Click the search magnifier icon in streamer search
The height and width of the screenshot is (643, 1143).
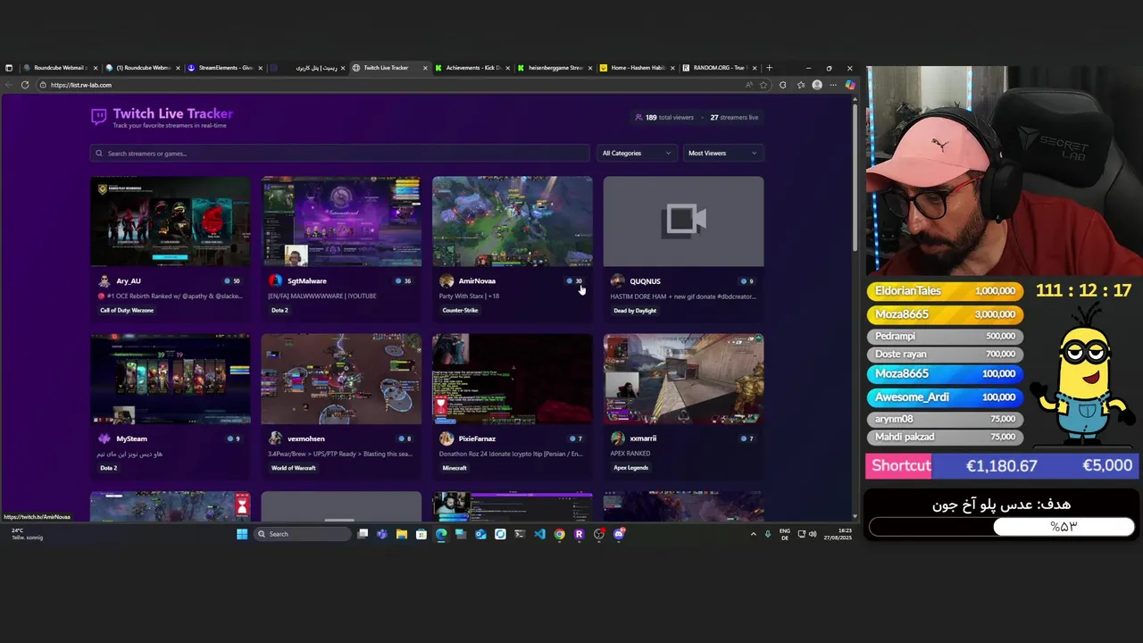click(99, 154)
